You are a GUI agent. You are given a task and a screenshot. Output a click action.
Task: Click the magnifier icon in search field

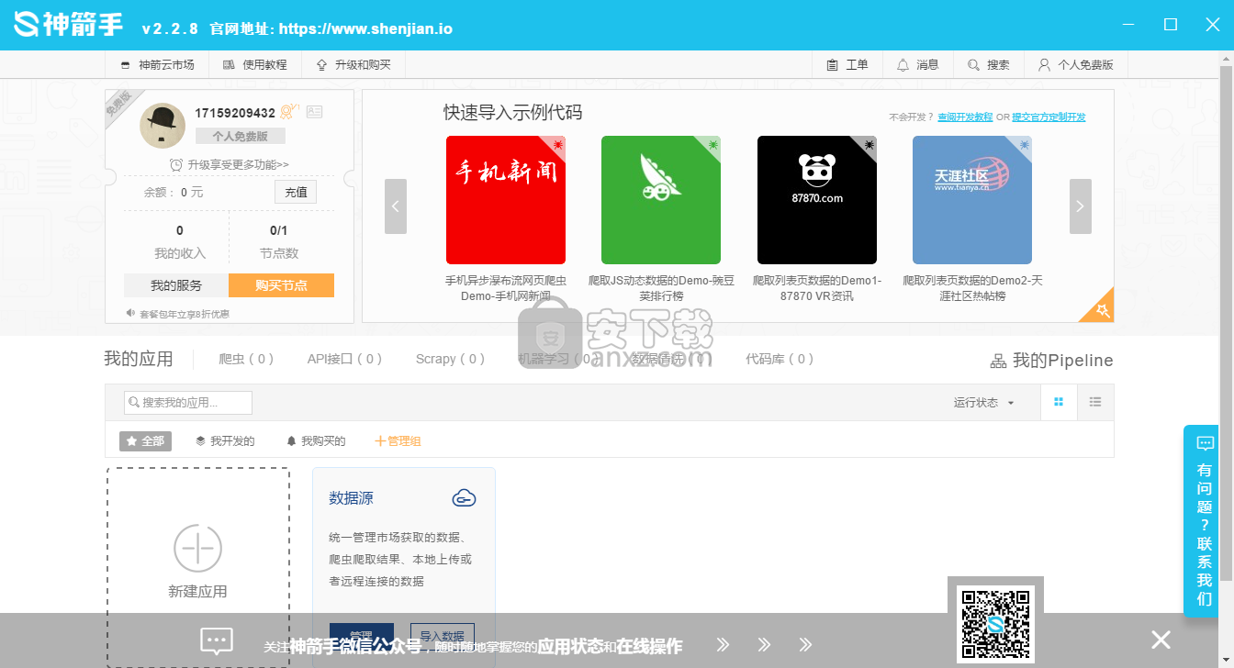click(134, 402)
